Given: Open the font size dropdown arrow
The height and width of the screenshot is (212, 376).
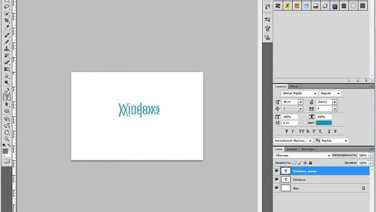Looking at the screenshot, I should (x=300, y=102).
